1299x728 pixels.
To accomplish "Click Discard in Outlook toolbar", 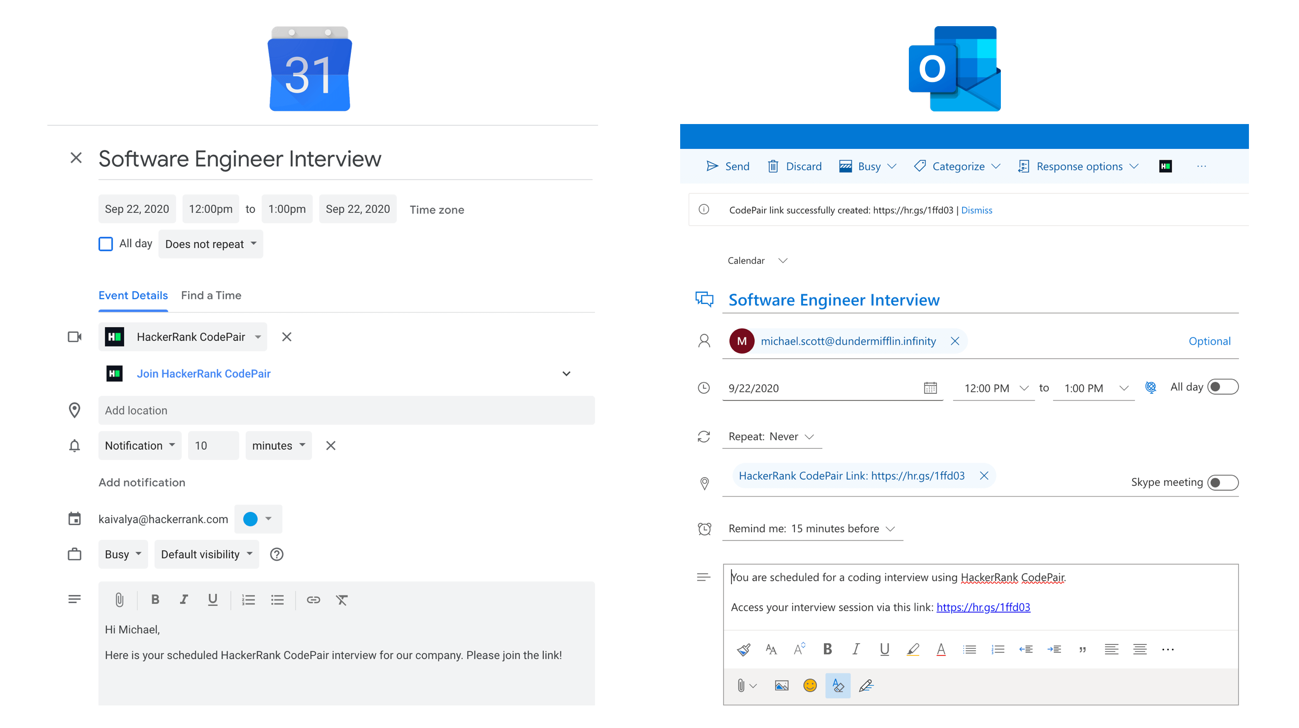I will coord(794,166).
